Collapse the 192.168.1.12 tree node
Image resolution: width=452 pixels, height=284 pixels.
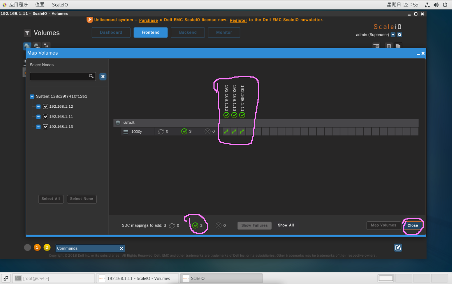pyautogui.click(x=39, y=107)
